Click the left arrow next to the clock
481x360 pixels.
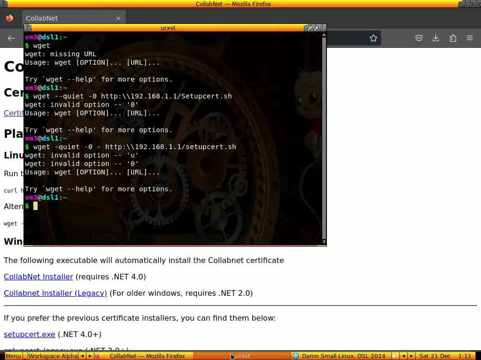pyautogui.click(x=403, y=356)
